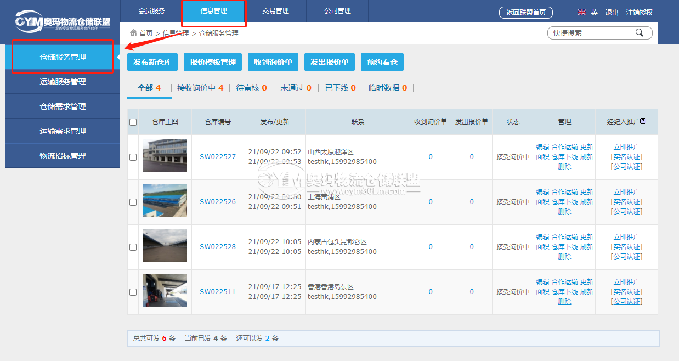Switch to the 接收询价中 filter tab
The image size is (679, 361).
click(x=200, y=88)
